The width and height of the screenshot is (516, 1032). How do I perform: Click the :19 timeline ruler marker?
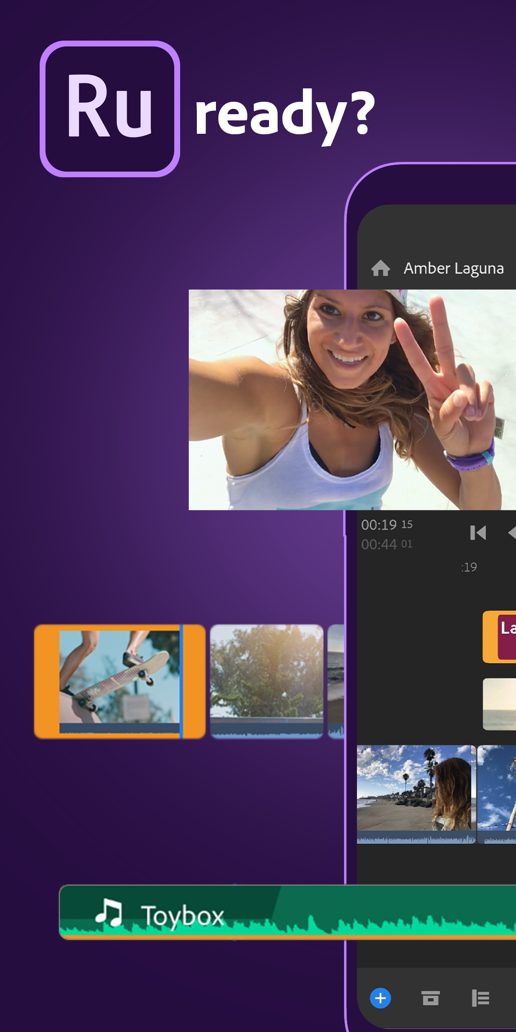pyautogui.click(x=469, y=567)
